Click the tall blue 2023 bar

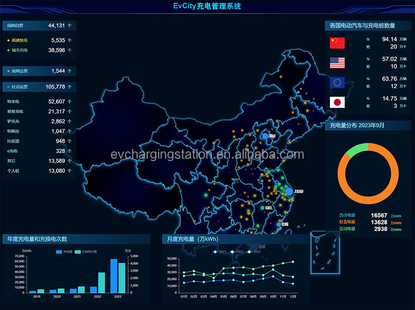click(114, 276)
